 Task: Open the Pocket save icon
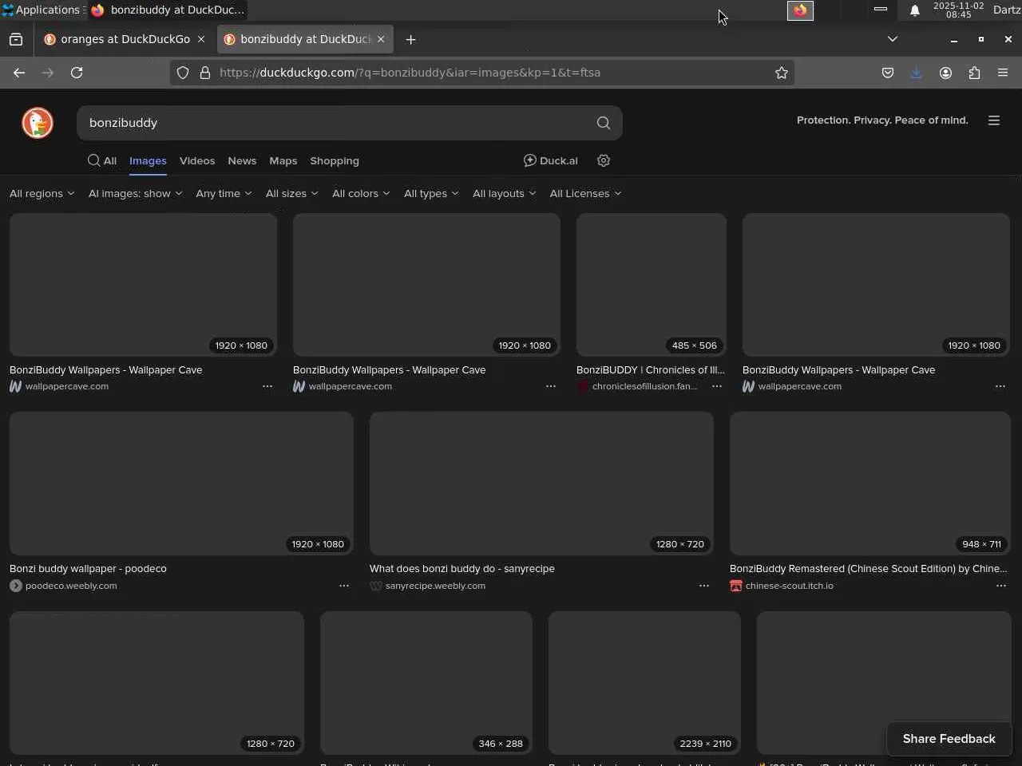click(x=888, y=73)
